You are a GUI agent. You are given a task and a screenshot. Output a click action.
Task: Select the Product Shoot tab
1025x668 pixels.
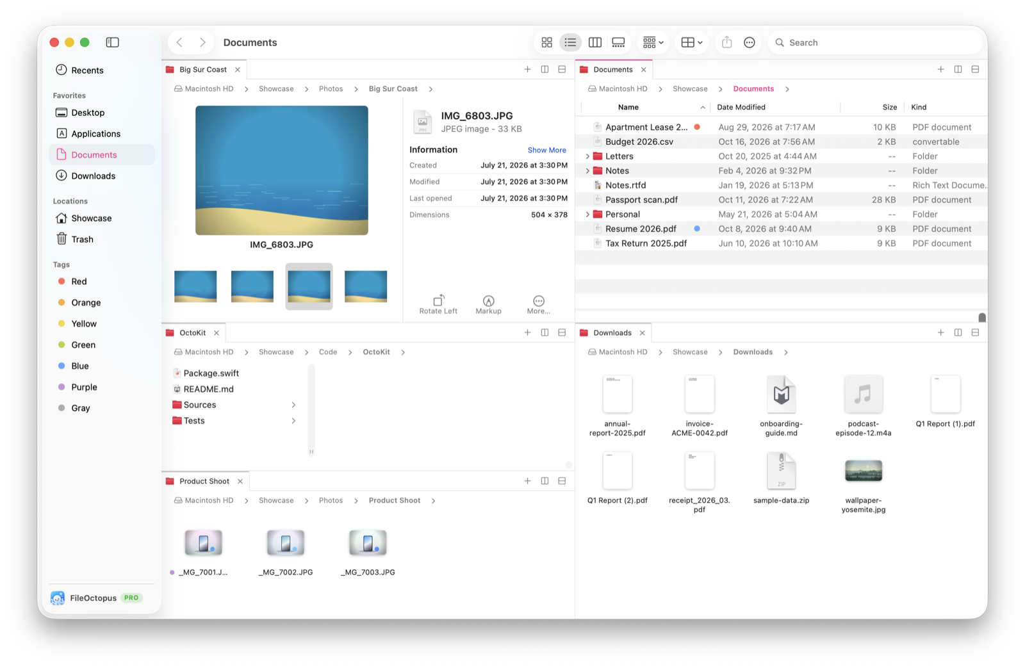pos(204,481)
